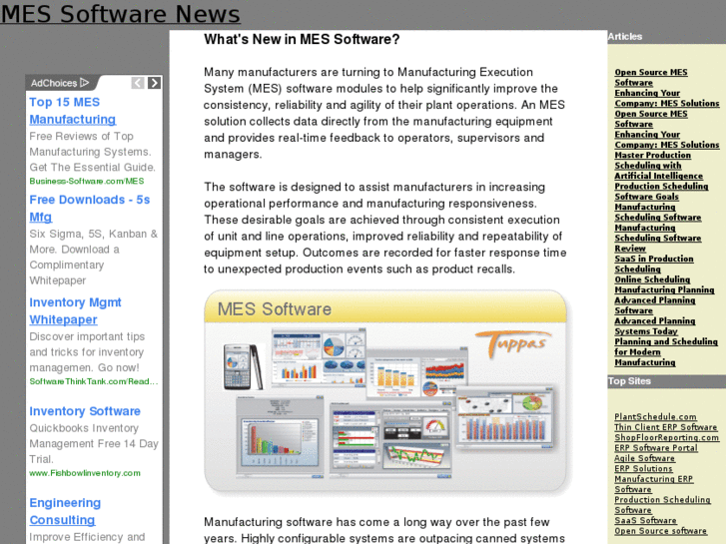
Task: Visit Manufacturing ERP Software site
Action: pos(653,484)
